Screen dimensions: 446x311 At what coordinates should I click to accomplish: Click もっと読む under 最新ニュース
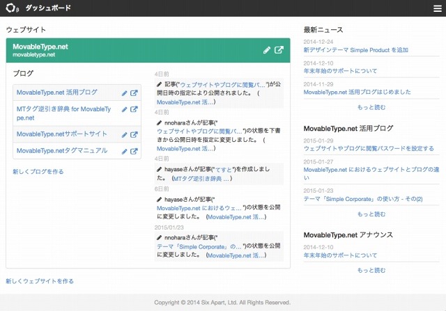[x=371, y=107]
